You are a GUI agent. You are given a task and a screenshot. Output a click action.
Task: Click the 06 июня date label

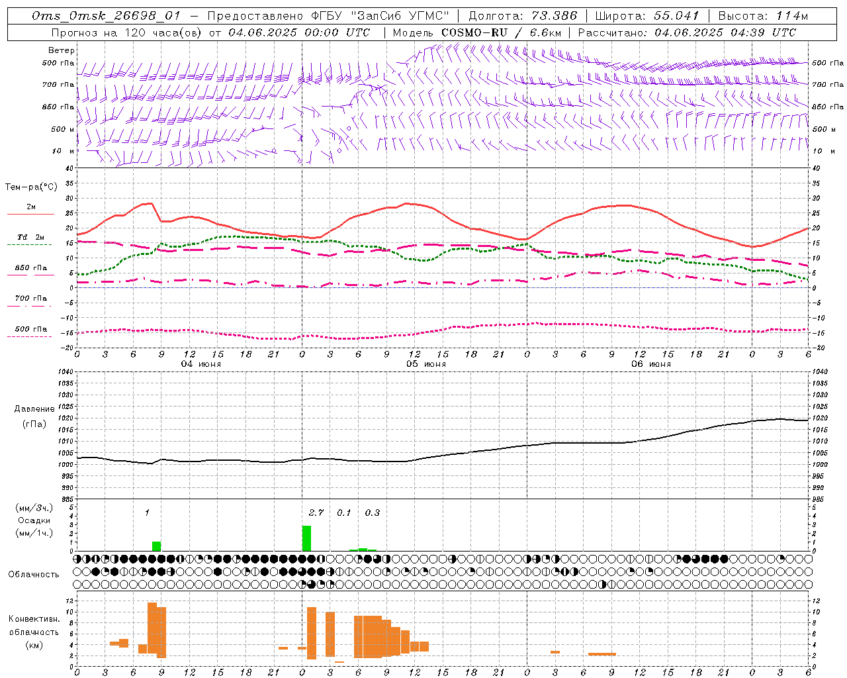pos(651,363)
